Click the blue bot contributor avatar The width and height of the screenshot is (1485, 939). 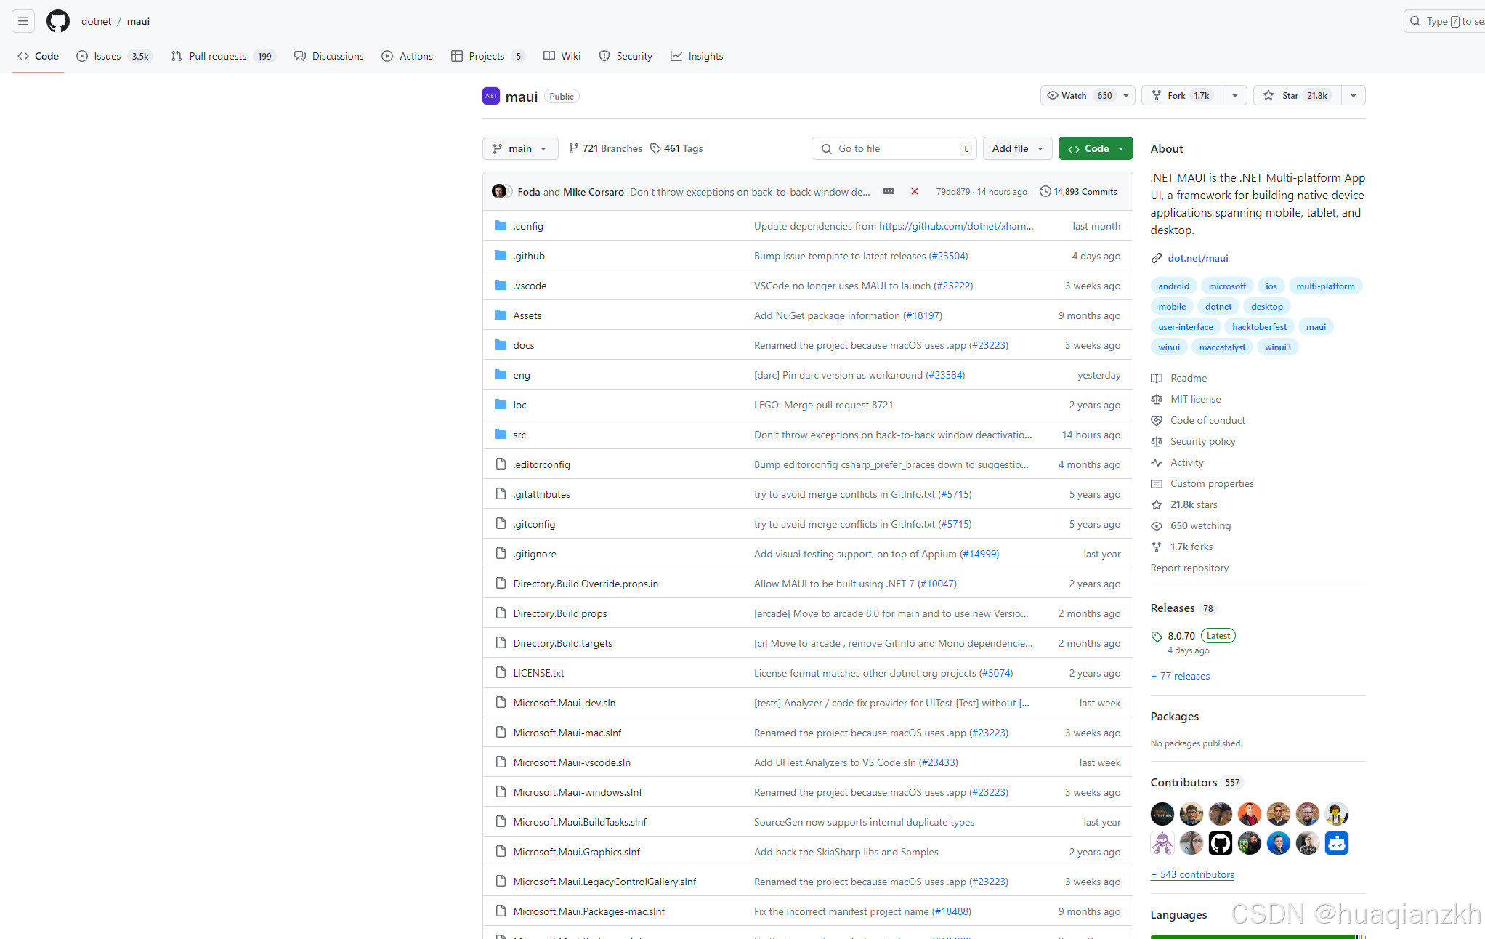pyautogui.click(x=1337, y=843)
